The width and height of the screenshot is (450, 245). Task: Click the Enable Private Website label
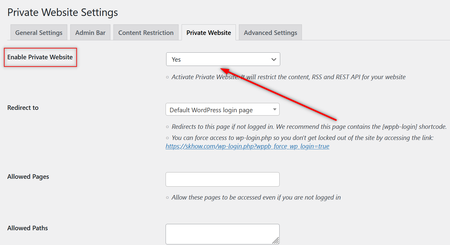pyautogui.click(x=40, y=57)
